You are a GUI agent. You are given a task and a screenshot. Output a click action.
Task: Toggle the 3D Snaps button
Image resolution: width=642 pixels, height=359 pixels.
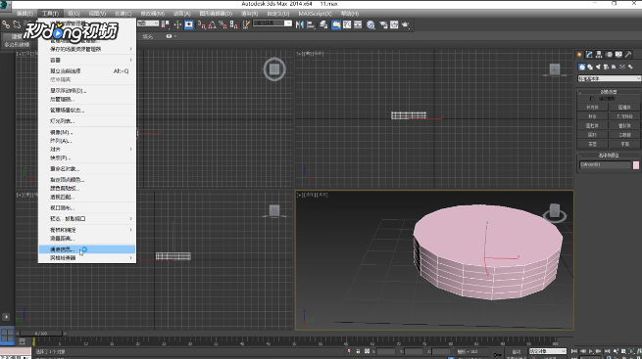click(x=201, y=24)
